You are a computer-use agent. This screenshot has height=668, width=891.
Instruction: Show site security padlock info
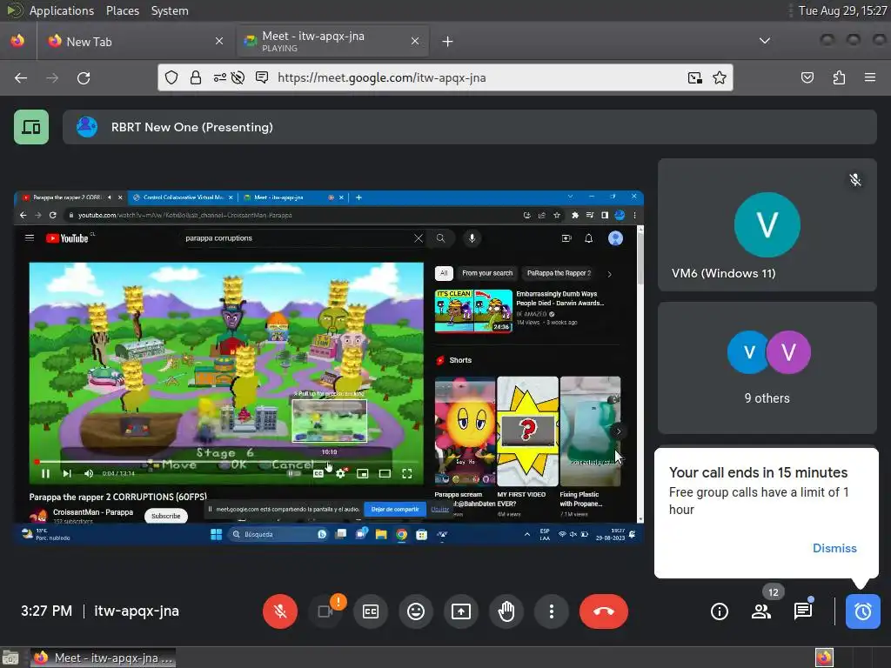tap(196, 77)
